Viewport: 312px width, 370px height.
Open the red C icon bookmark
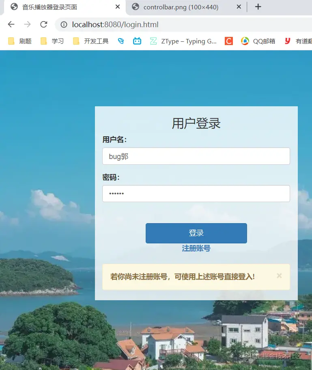pos(229,41)
